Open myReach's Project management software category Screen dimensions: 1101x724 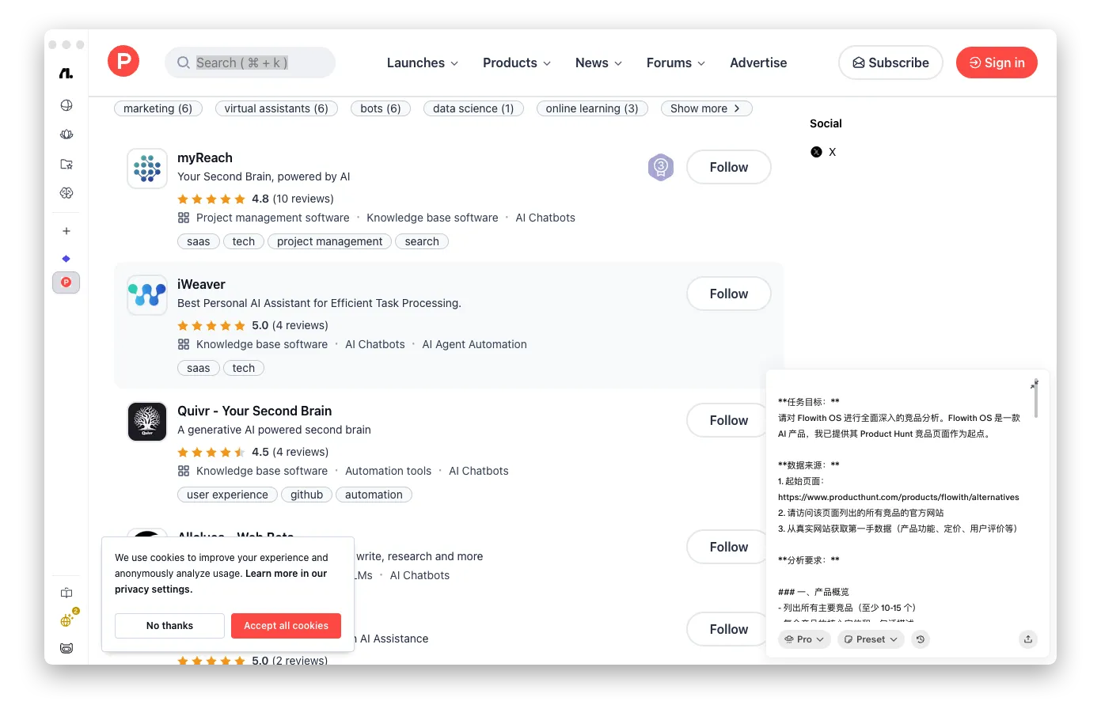pyautogui.click(x=273, y=218)
